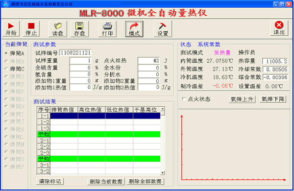The width and height of the screenshot is (294, 191).
Task: Select result row 3-2
Action: tap(99, 171)
